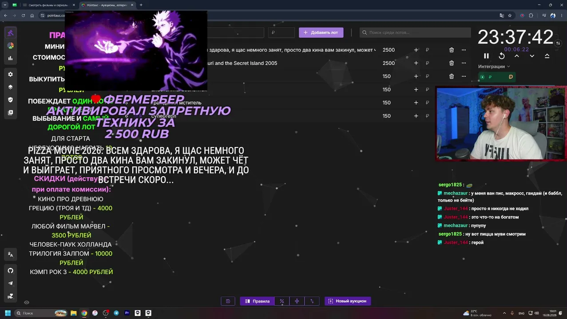567x319 pixels.
Task: Open the Chrome three-dot menu
Action: click(561, 16)
